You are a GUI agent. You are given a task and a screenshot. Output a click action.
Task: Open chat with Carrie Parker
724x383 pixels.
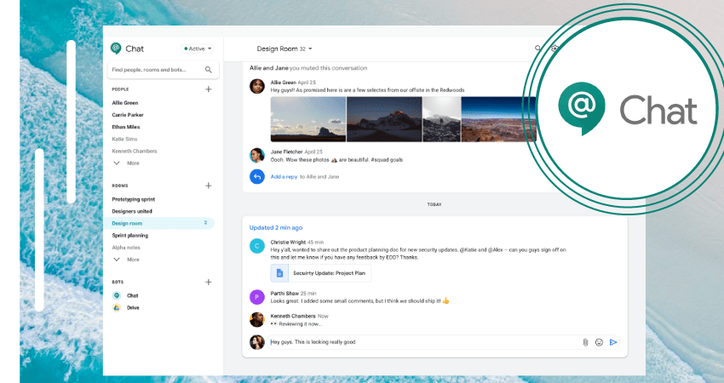click(128, 115)
